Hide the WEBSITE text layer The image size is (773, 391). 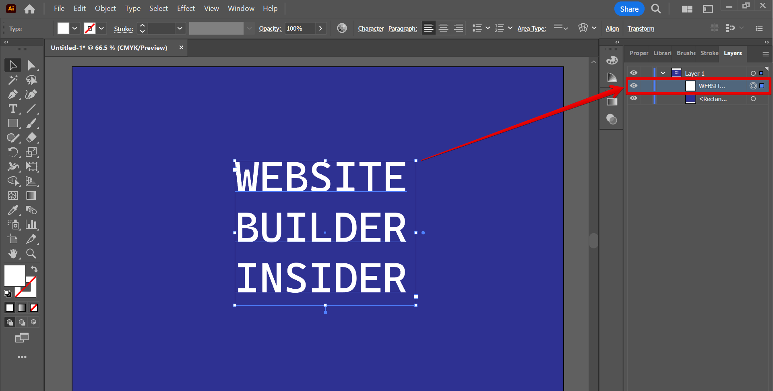pos(634,85)
